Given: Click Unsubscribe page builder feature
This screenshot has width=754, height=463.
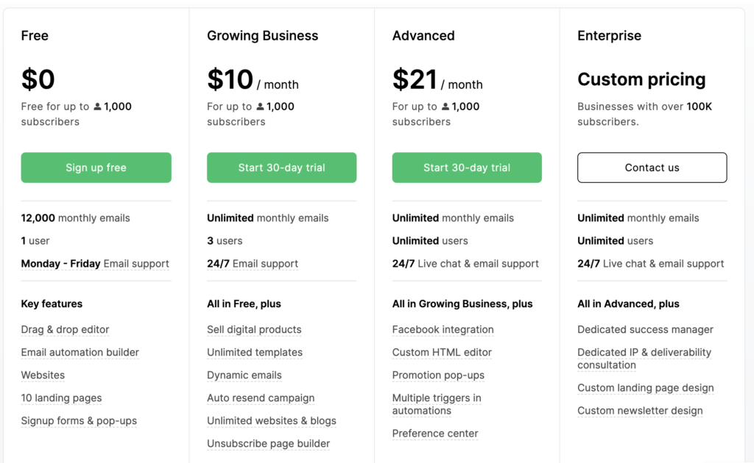Looking at the screenshot, I should pos(268,444).
